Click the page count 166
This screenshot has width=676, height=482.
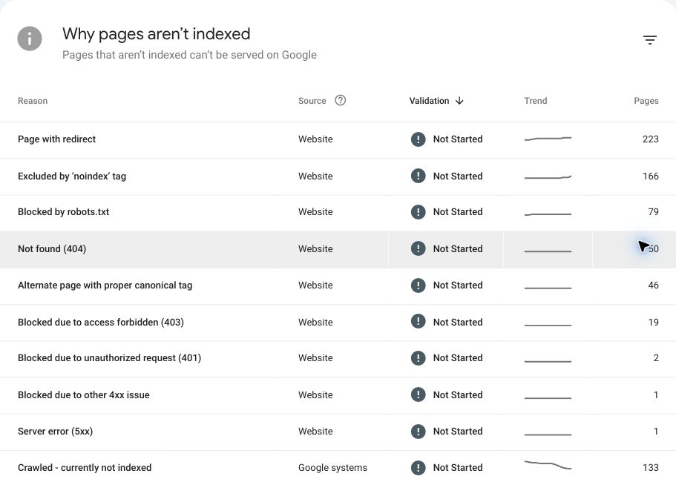tap(650, 176)
